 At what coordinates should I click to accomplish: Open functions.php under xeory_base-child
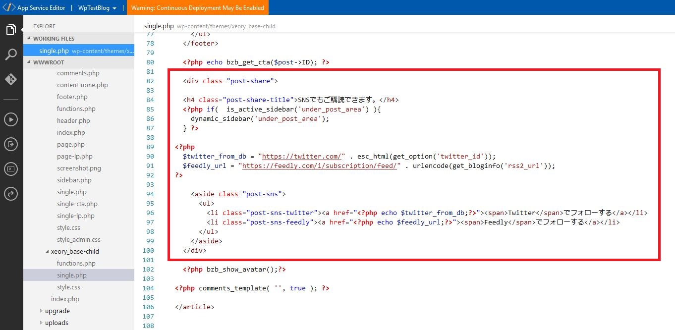tap(76, 264)
